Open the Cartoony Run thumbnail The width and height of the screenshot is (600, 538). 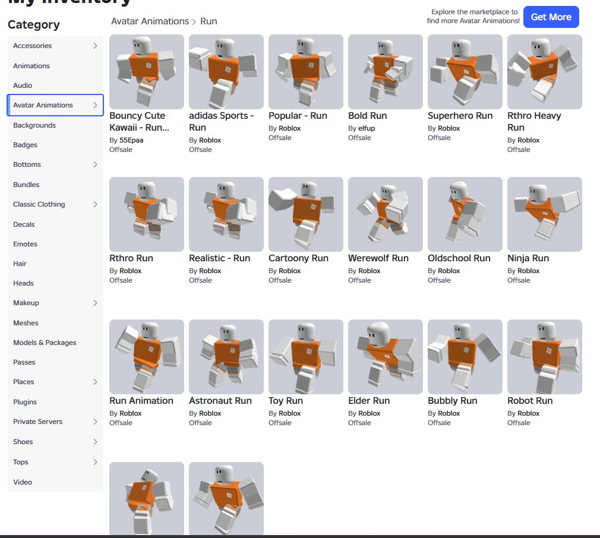(306, 214)
